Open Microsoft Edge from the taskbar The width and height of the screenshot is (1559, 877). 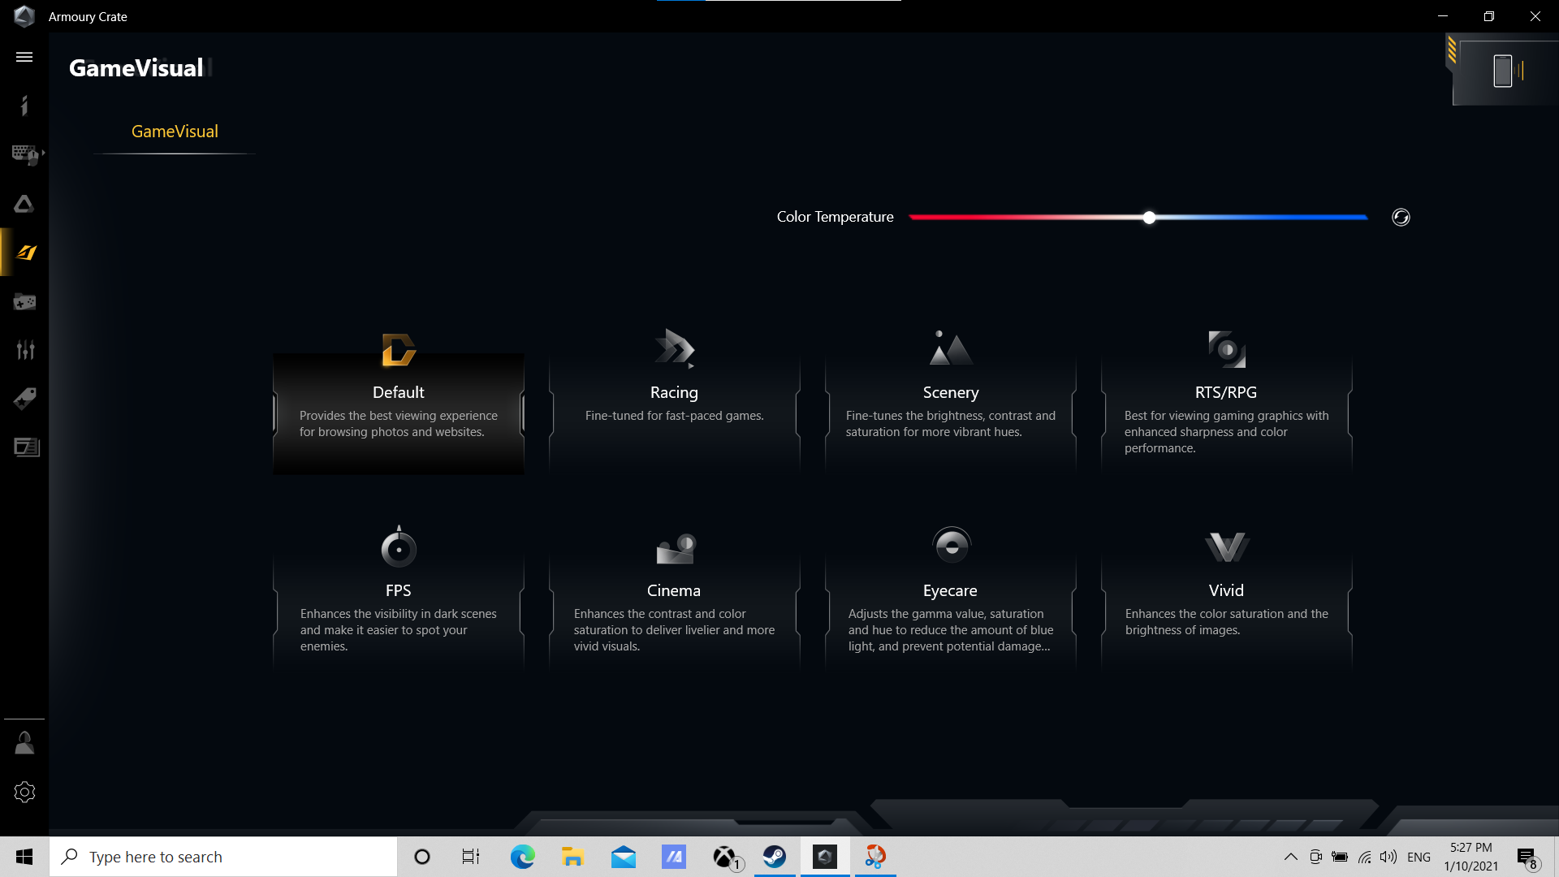pyautogui.click(x=522, y=857)
